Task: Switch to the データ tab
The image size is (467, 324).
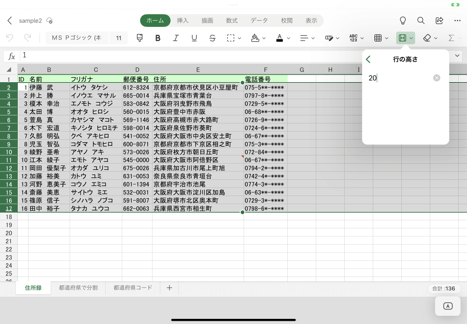Action: [259, 21]
